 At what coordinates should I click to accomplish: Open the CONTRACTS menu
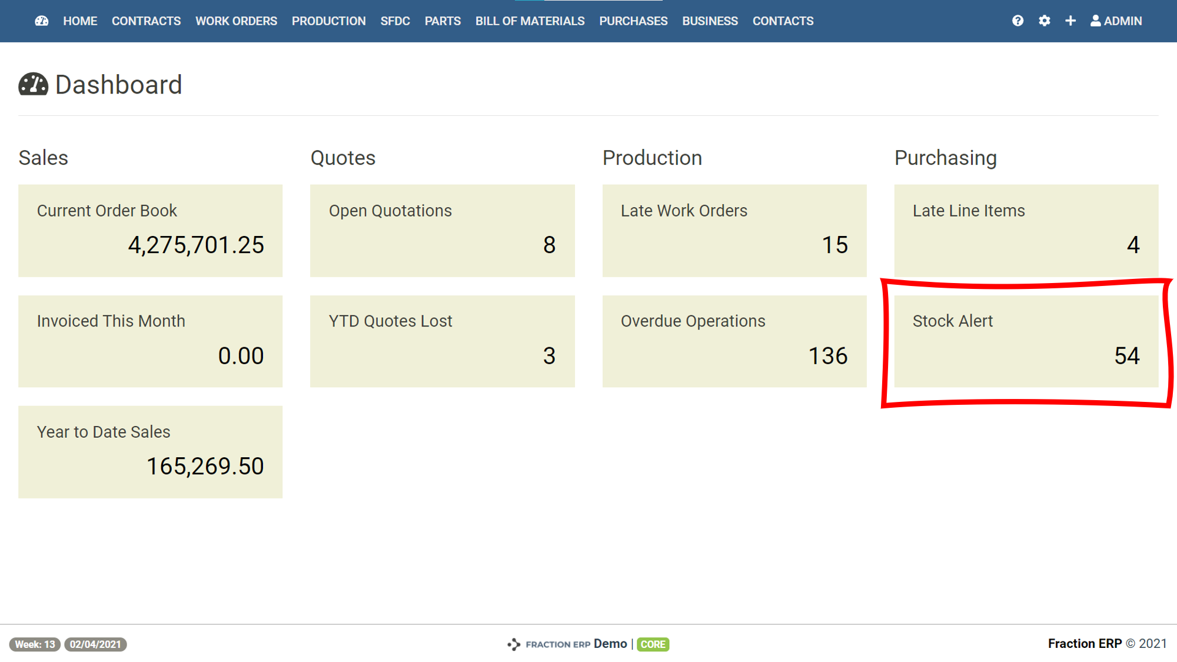146,21
